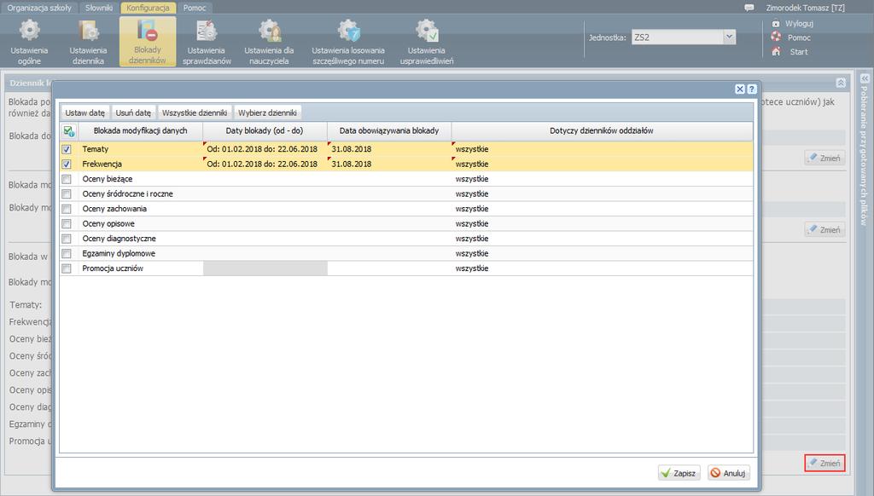Open Ustawienia ogólne gear icon

click(30, 31)
